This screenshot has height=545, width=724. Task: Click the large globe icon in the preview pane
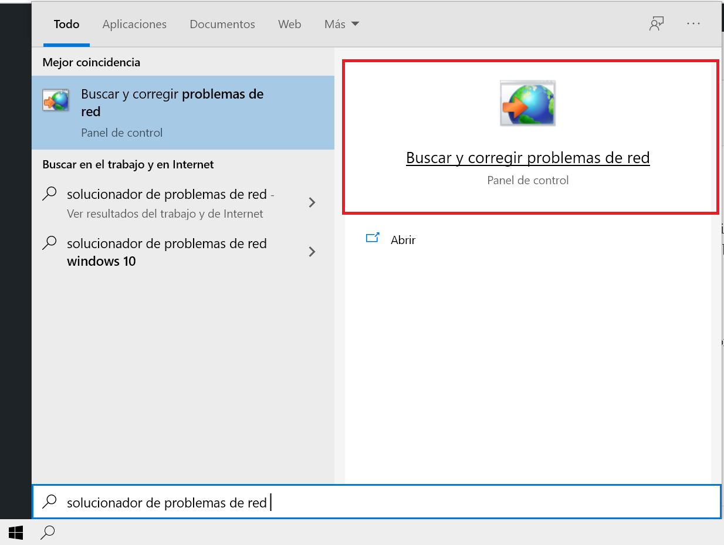tap(527, 103)
